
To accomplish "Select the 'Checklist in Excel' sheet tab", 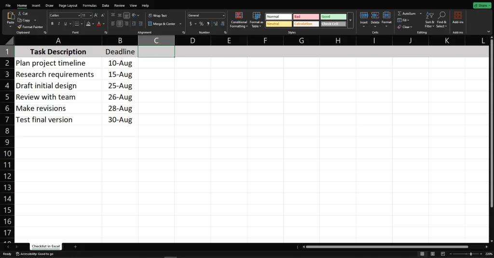I will click(46, 246).
